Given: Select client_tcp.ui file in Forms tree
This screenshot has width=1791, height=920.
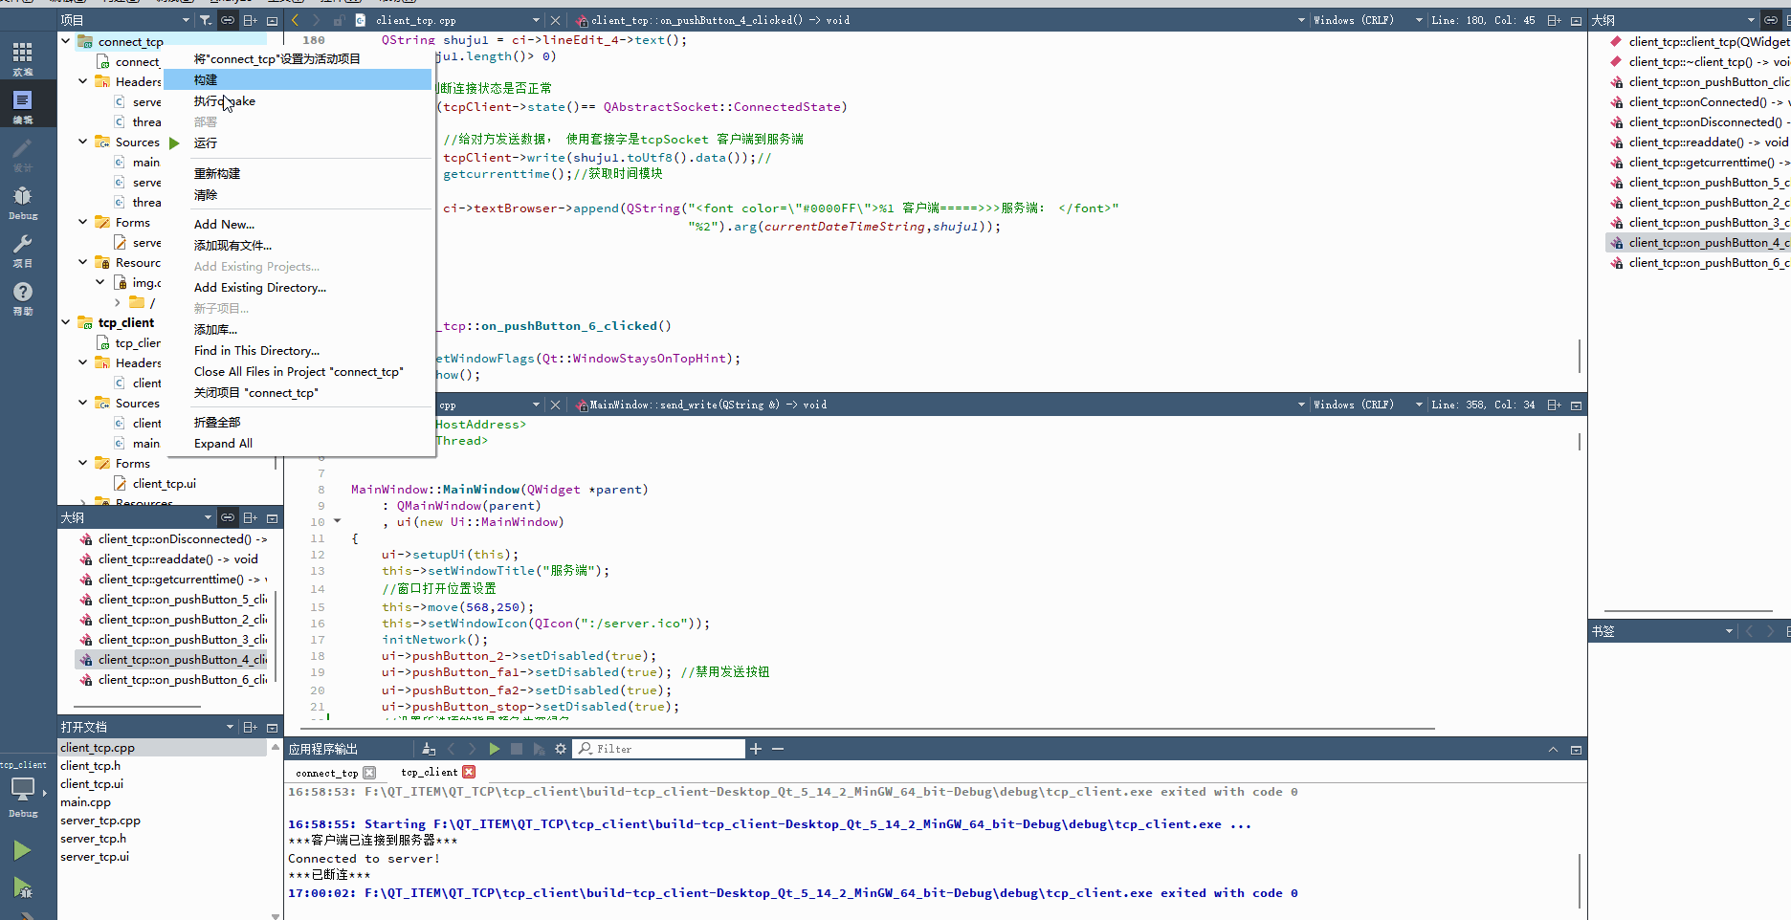Looking at the screenshot, I should tap(165, 484).
